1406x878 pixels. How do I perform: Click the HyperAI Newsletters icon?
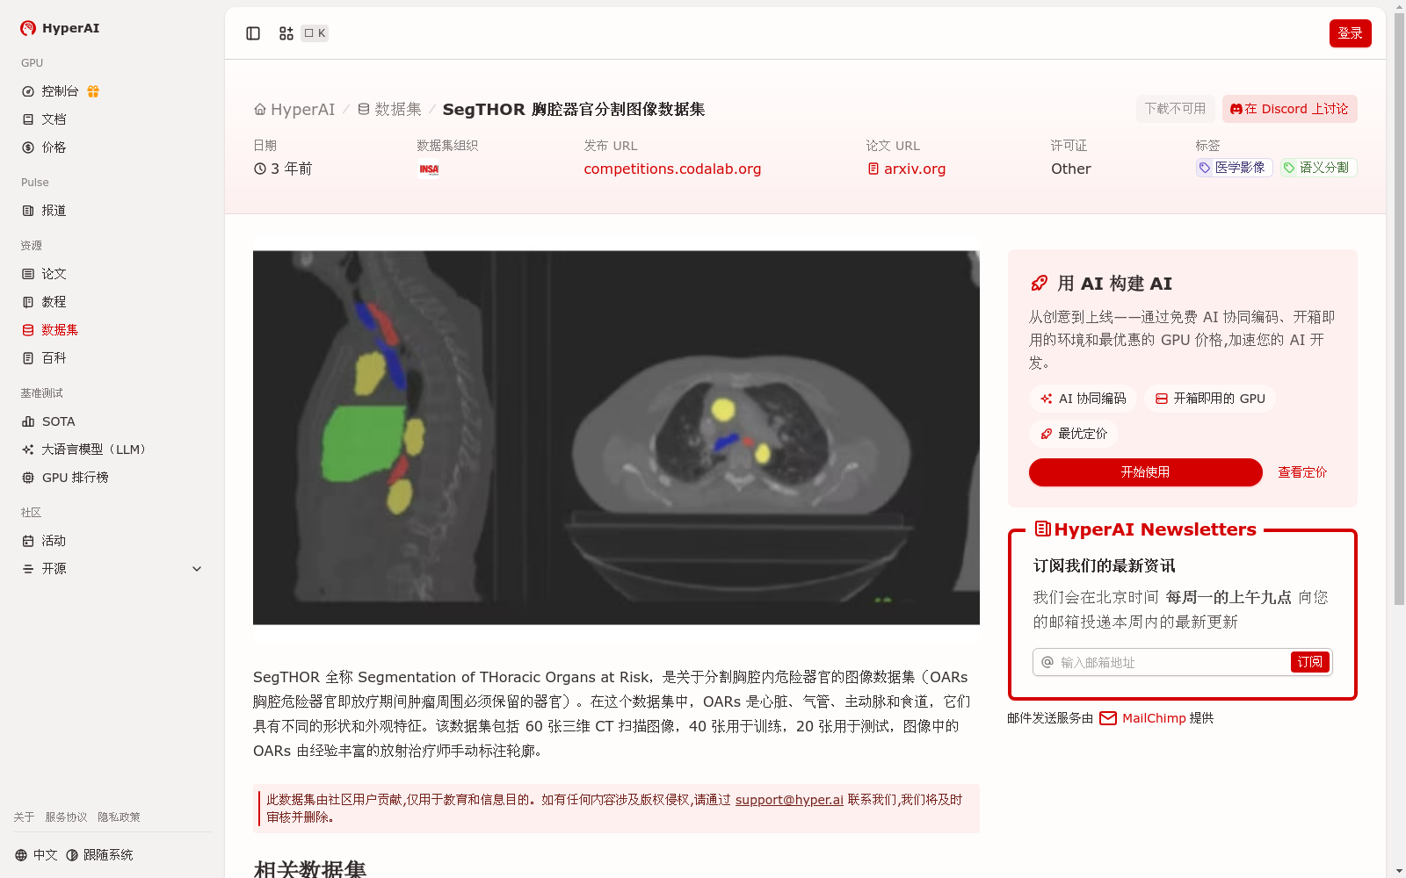1043,529
